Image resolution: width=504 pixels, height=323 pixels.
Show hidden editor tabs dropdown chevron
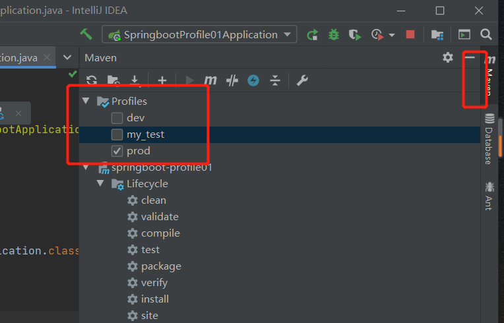pos(67,57)
